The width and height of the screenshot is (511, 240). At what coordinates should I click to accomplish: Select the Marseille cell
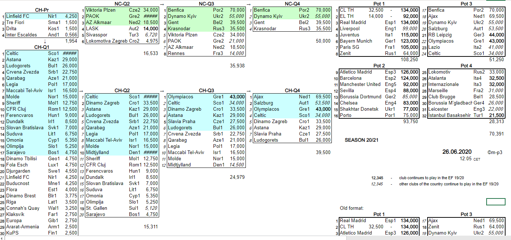pos(438,91)
